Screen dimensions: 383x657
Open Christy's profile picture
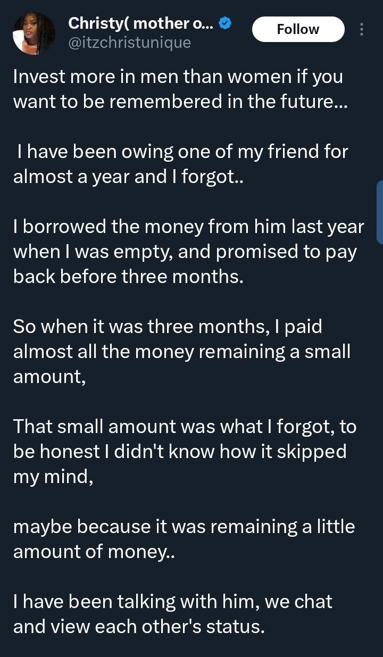click(34, 34)
